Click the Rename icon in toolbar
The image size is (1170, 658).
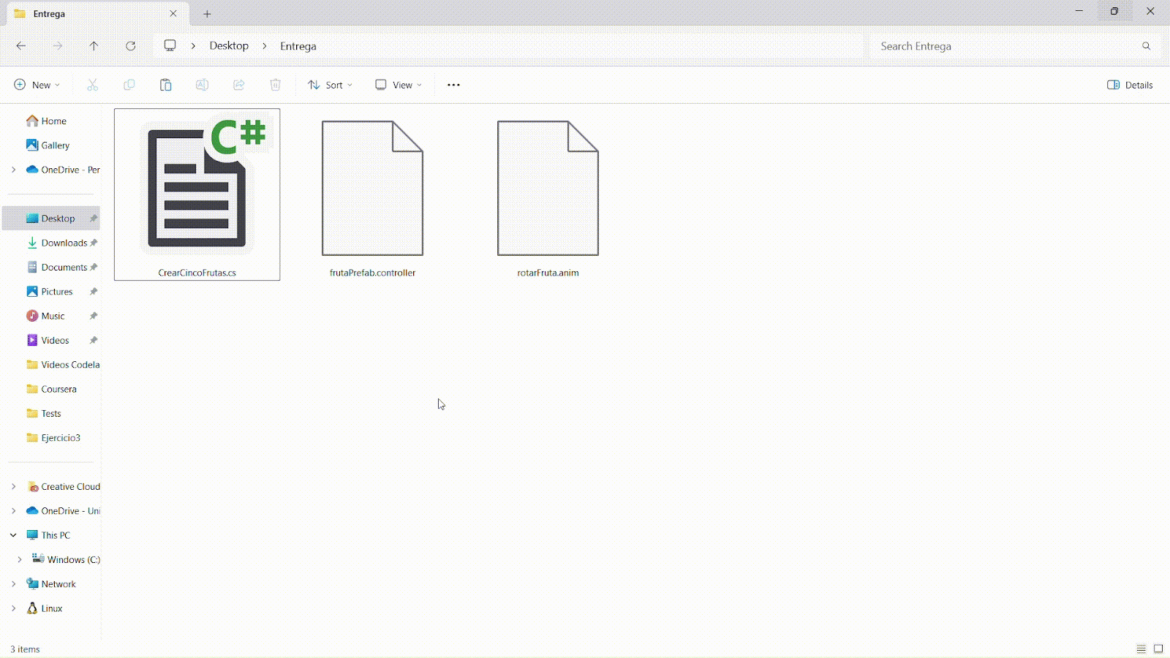(203, 85)
